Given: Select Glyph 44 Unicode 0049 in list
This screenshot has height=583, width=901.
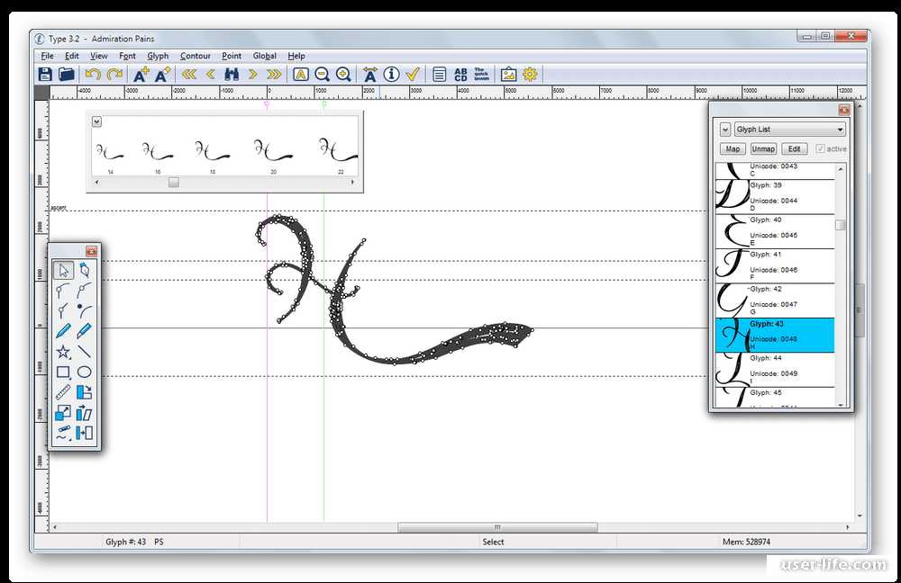Looking at the screenshot, I should 775,370.
